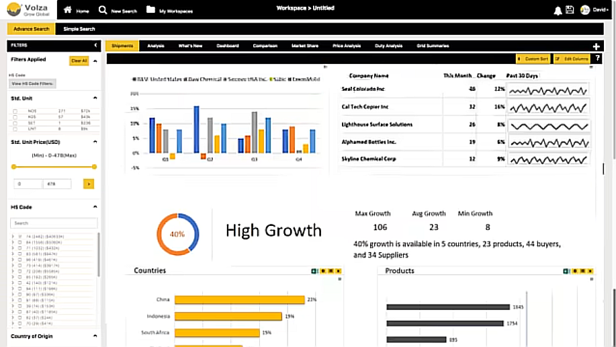Collapse the HS Code section
The width and height of the screenshot is (616, 347).
[x=95, y=207]
